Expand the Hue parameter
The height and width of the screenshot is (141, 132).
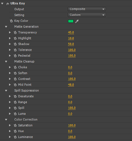tap(10, 131)
